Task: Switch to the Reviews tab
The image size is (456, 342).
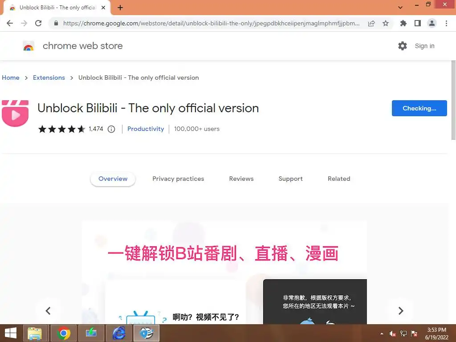Action: pyautogui.click(x=241, y=179)
